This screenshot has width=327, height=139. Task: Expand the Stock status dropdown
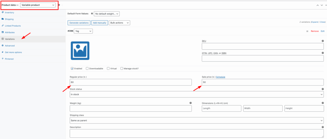pyautogui.click(x=196, y=94)
